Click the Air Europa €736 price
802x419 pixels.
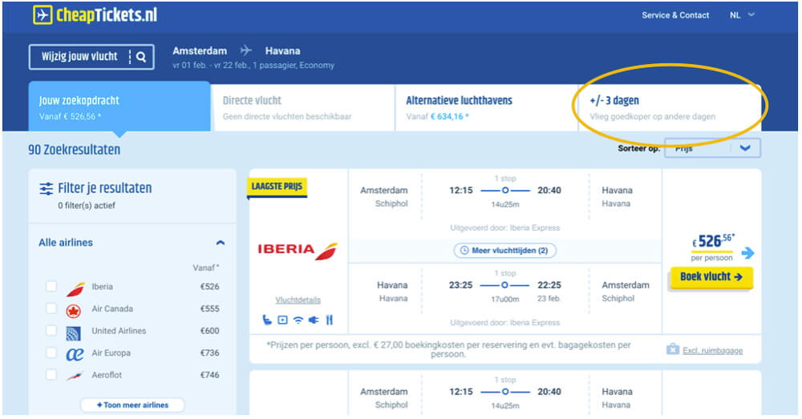pyautogui.click(x=209, y=353)
